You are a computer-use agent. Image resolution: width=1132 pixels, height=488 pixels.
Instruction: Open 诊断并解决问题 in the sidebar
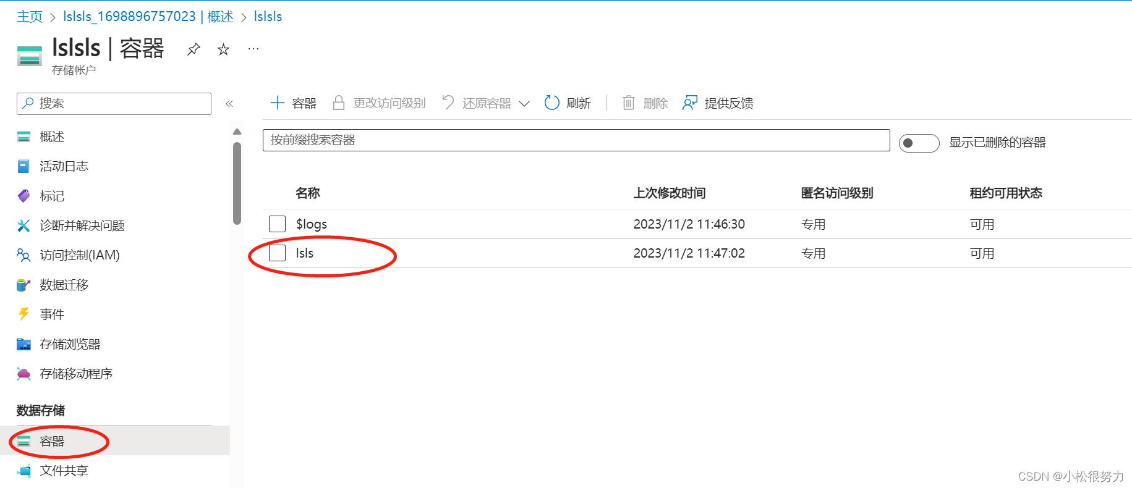click(x=82, y=225)
